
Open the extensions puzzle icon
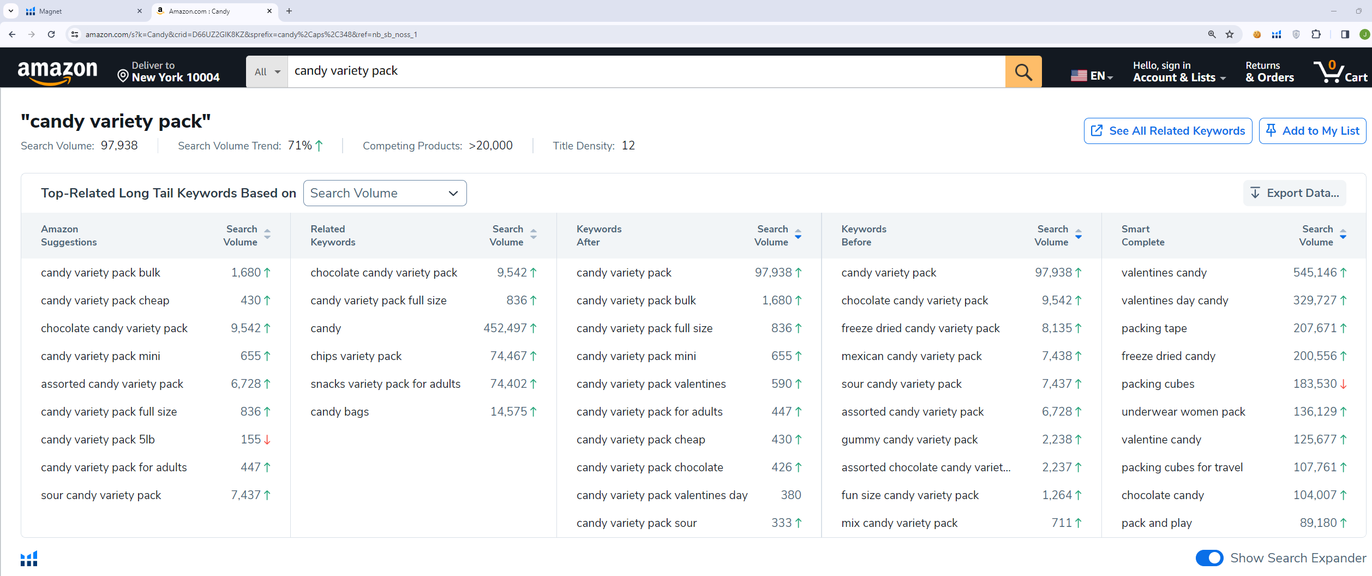1316,34
